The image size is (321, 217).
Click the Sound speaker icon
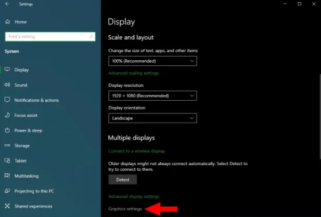tap(7, 85)
